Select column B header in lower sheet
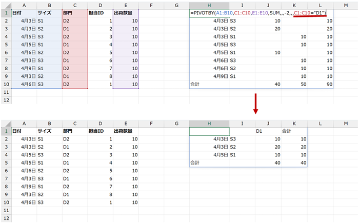 49,124
